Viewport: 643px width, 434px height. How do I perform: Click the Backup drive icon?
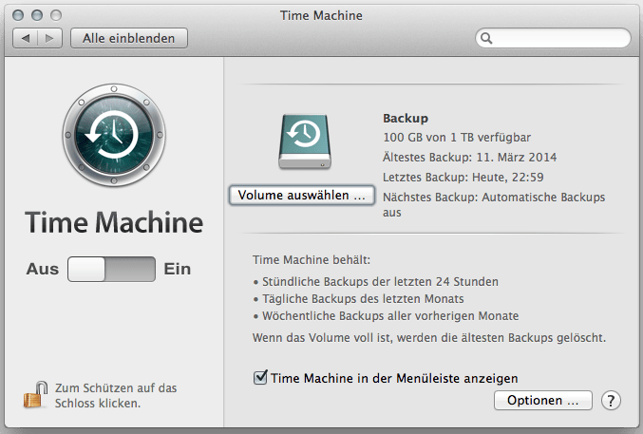[305, 142]
